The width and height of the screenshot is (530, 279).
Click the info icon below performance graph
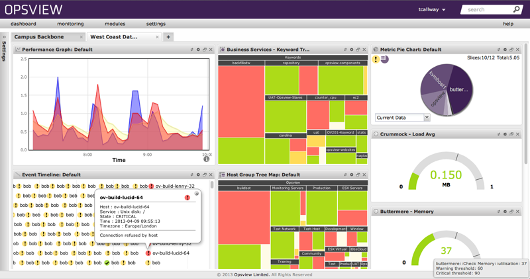[x=206, y=159]
